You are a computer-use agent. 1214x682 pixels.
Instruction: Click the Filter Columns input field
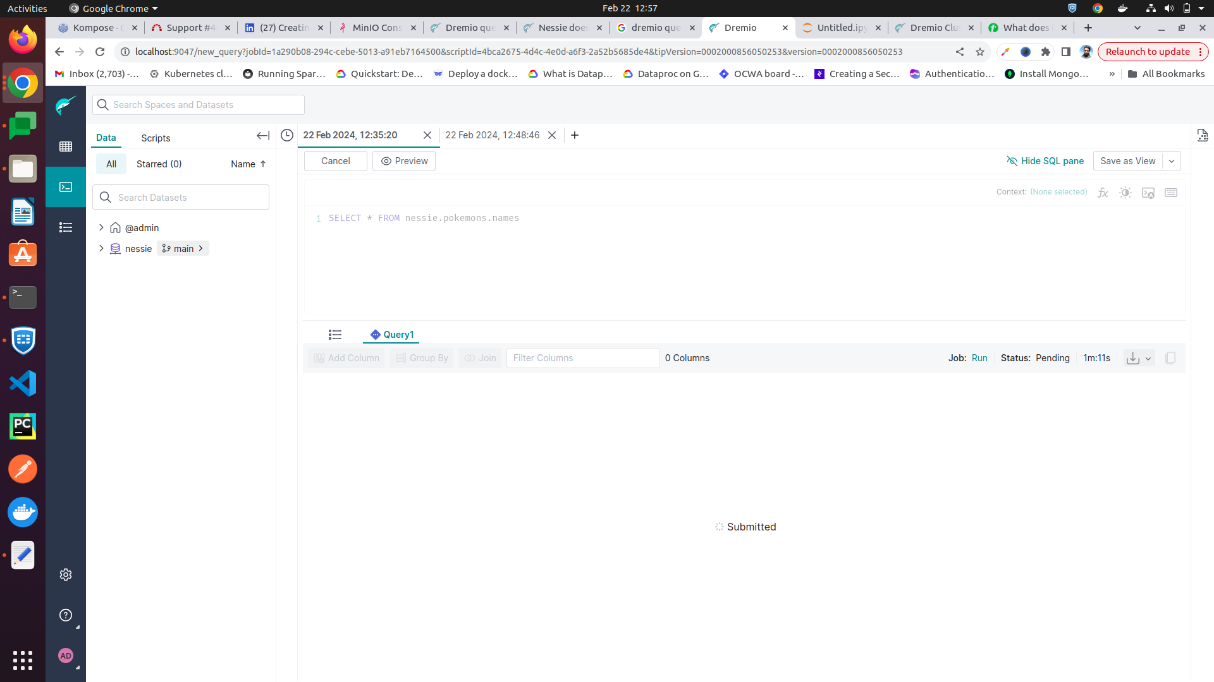pos(582,358)
